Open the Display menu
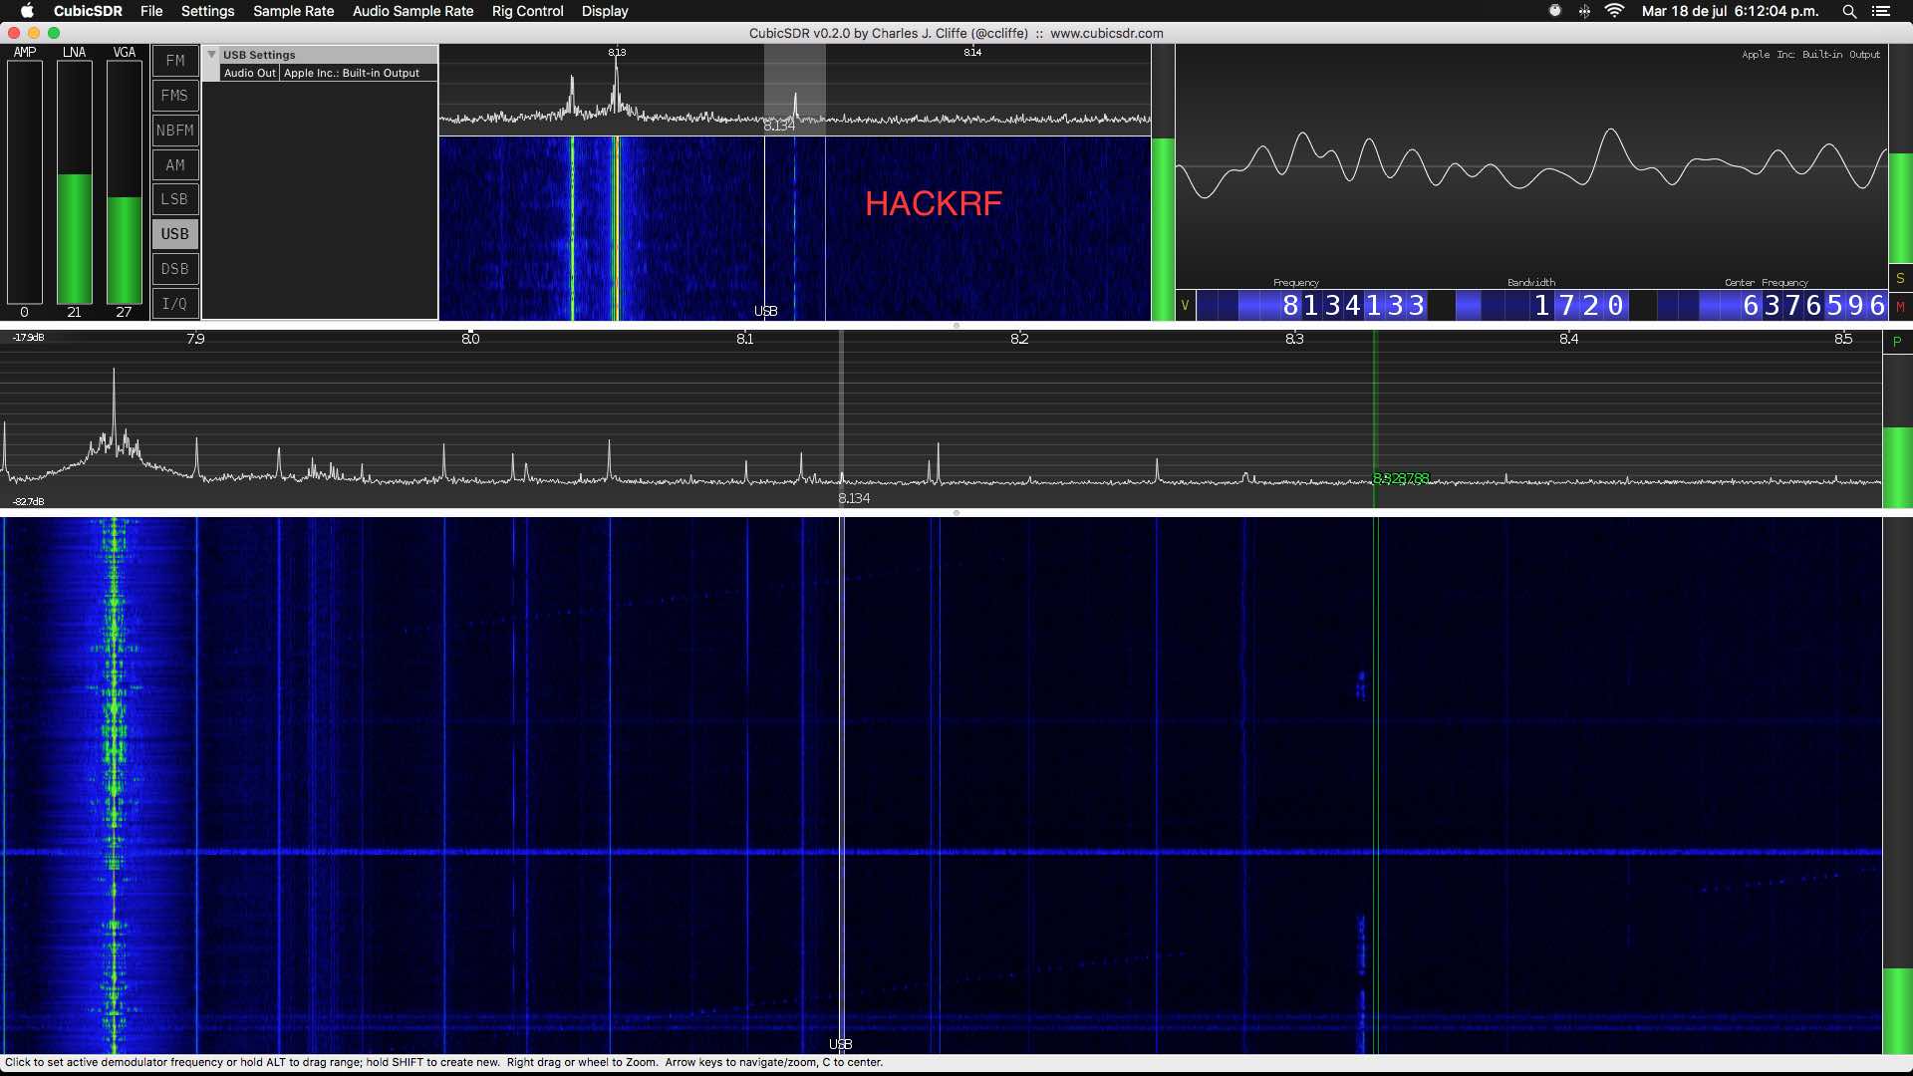Image resolution: width=1913 pixels, height=1076 pixels. coord(605,11)
